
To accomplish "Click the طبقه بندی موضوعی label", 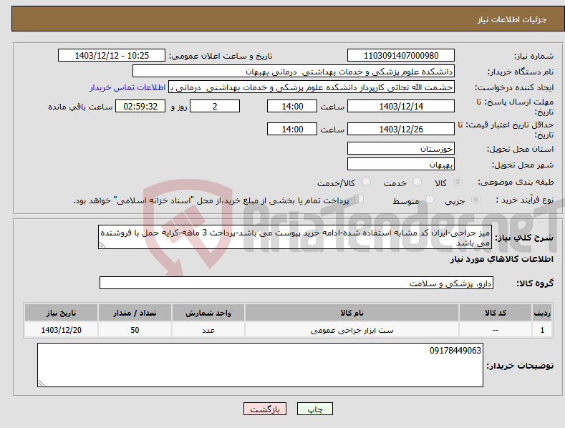I will (x=516, y=183).
